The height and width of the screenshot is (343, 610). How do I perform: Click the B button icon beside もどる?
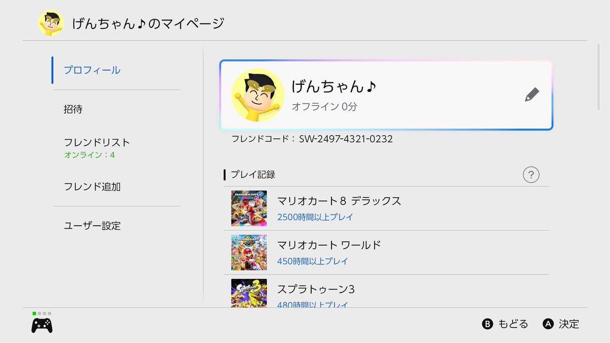[487, 324]
